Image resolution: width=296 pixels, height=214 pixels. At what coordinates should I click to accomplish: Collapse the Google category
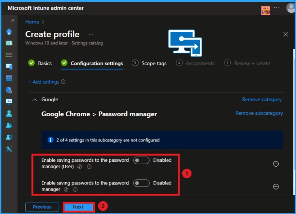point(35,100)
